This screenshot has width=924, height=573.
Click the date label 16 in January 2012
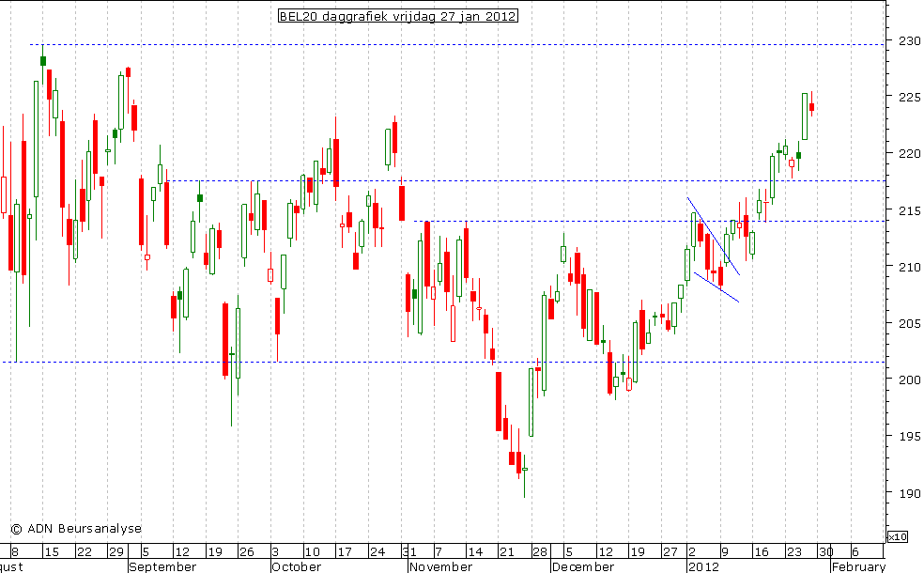(x=762, y=552)
